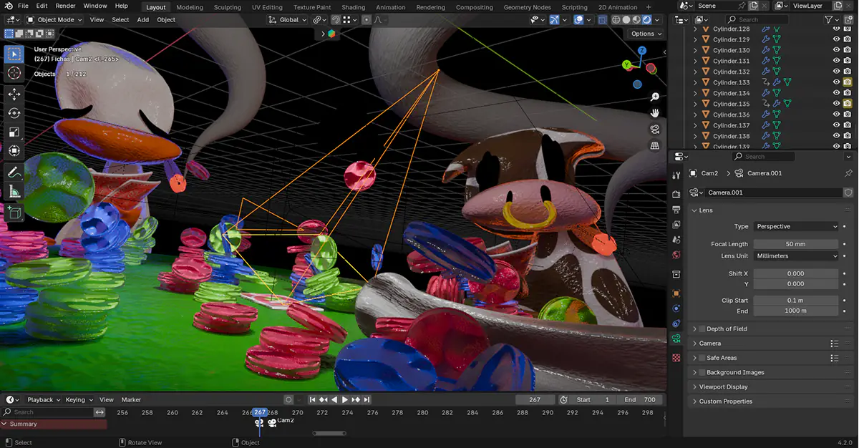Screen dimensions: 859x448
Task: Select the Rotate tool
Action: pos(14,113)
